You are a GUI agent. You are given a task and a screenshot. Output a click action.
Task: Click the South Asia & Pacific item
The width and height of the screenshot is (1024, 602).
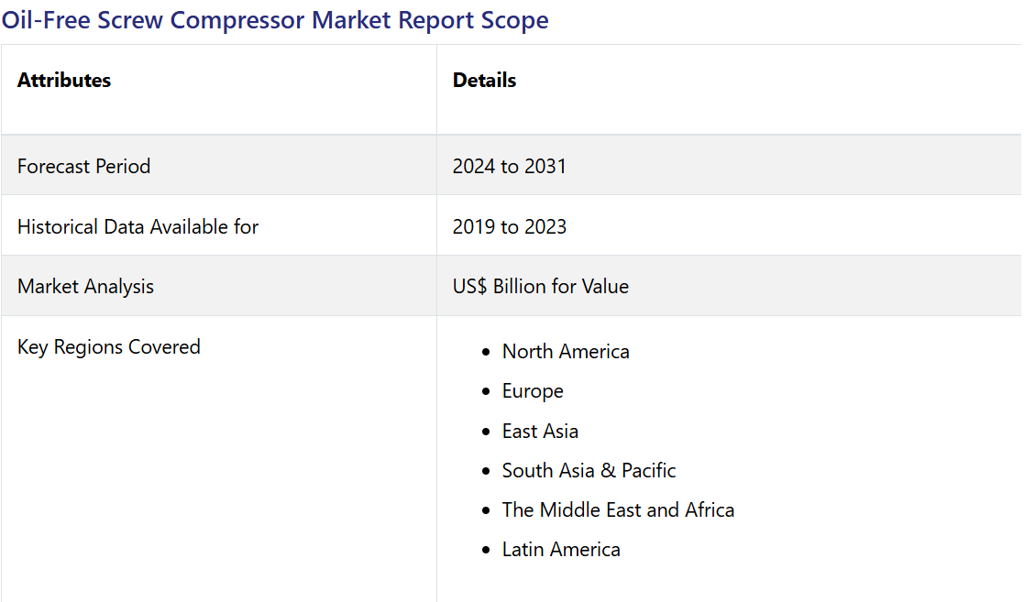tap(589, 471)
